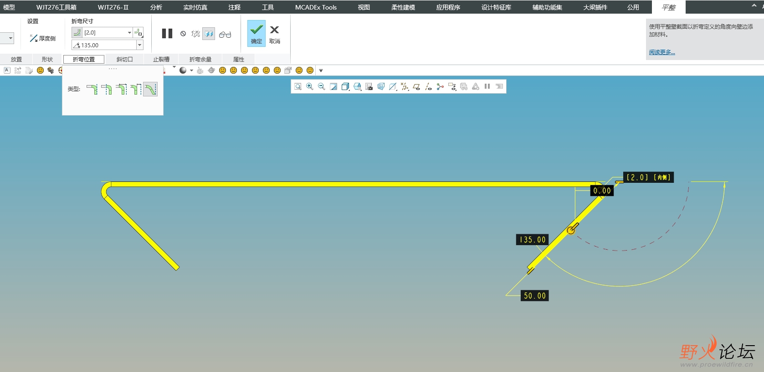Open the 形状 options panel tab
This screenshot has height=372, width=764.
47,59
